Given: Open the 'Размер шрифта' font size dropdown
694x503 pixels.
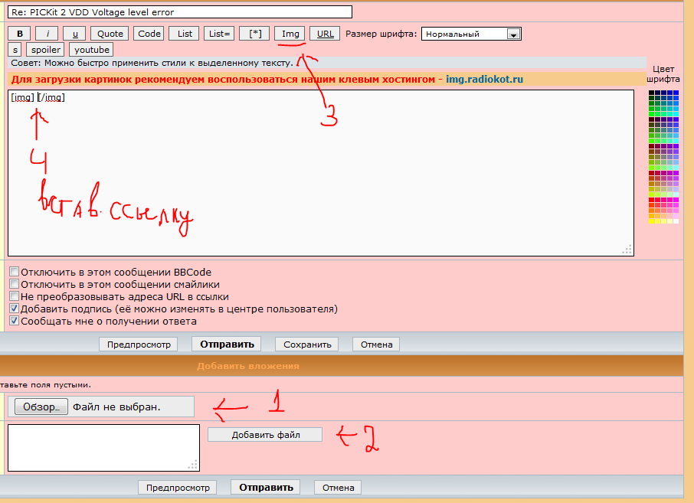Looking at the screenshot, I should tap(471, 34).
